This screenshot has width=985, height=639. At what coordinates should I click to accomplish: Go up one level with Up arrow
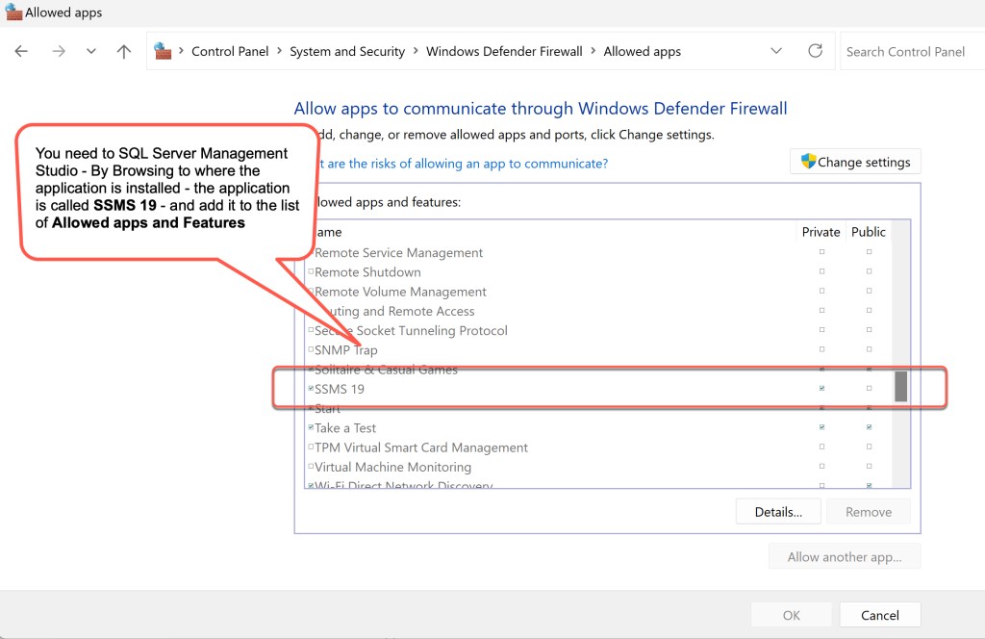[123, 52]
